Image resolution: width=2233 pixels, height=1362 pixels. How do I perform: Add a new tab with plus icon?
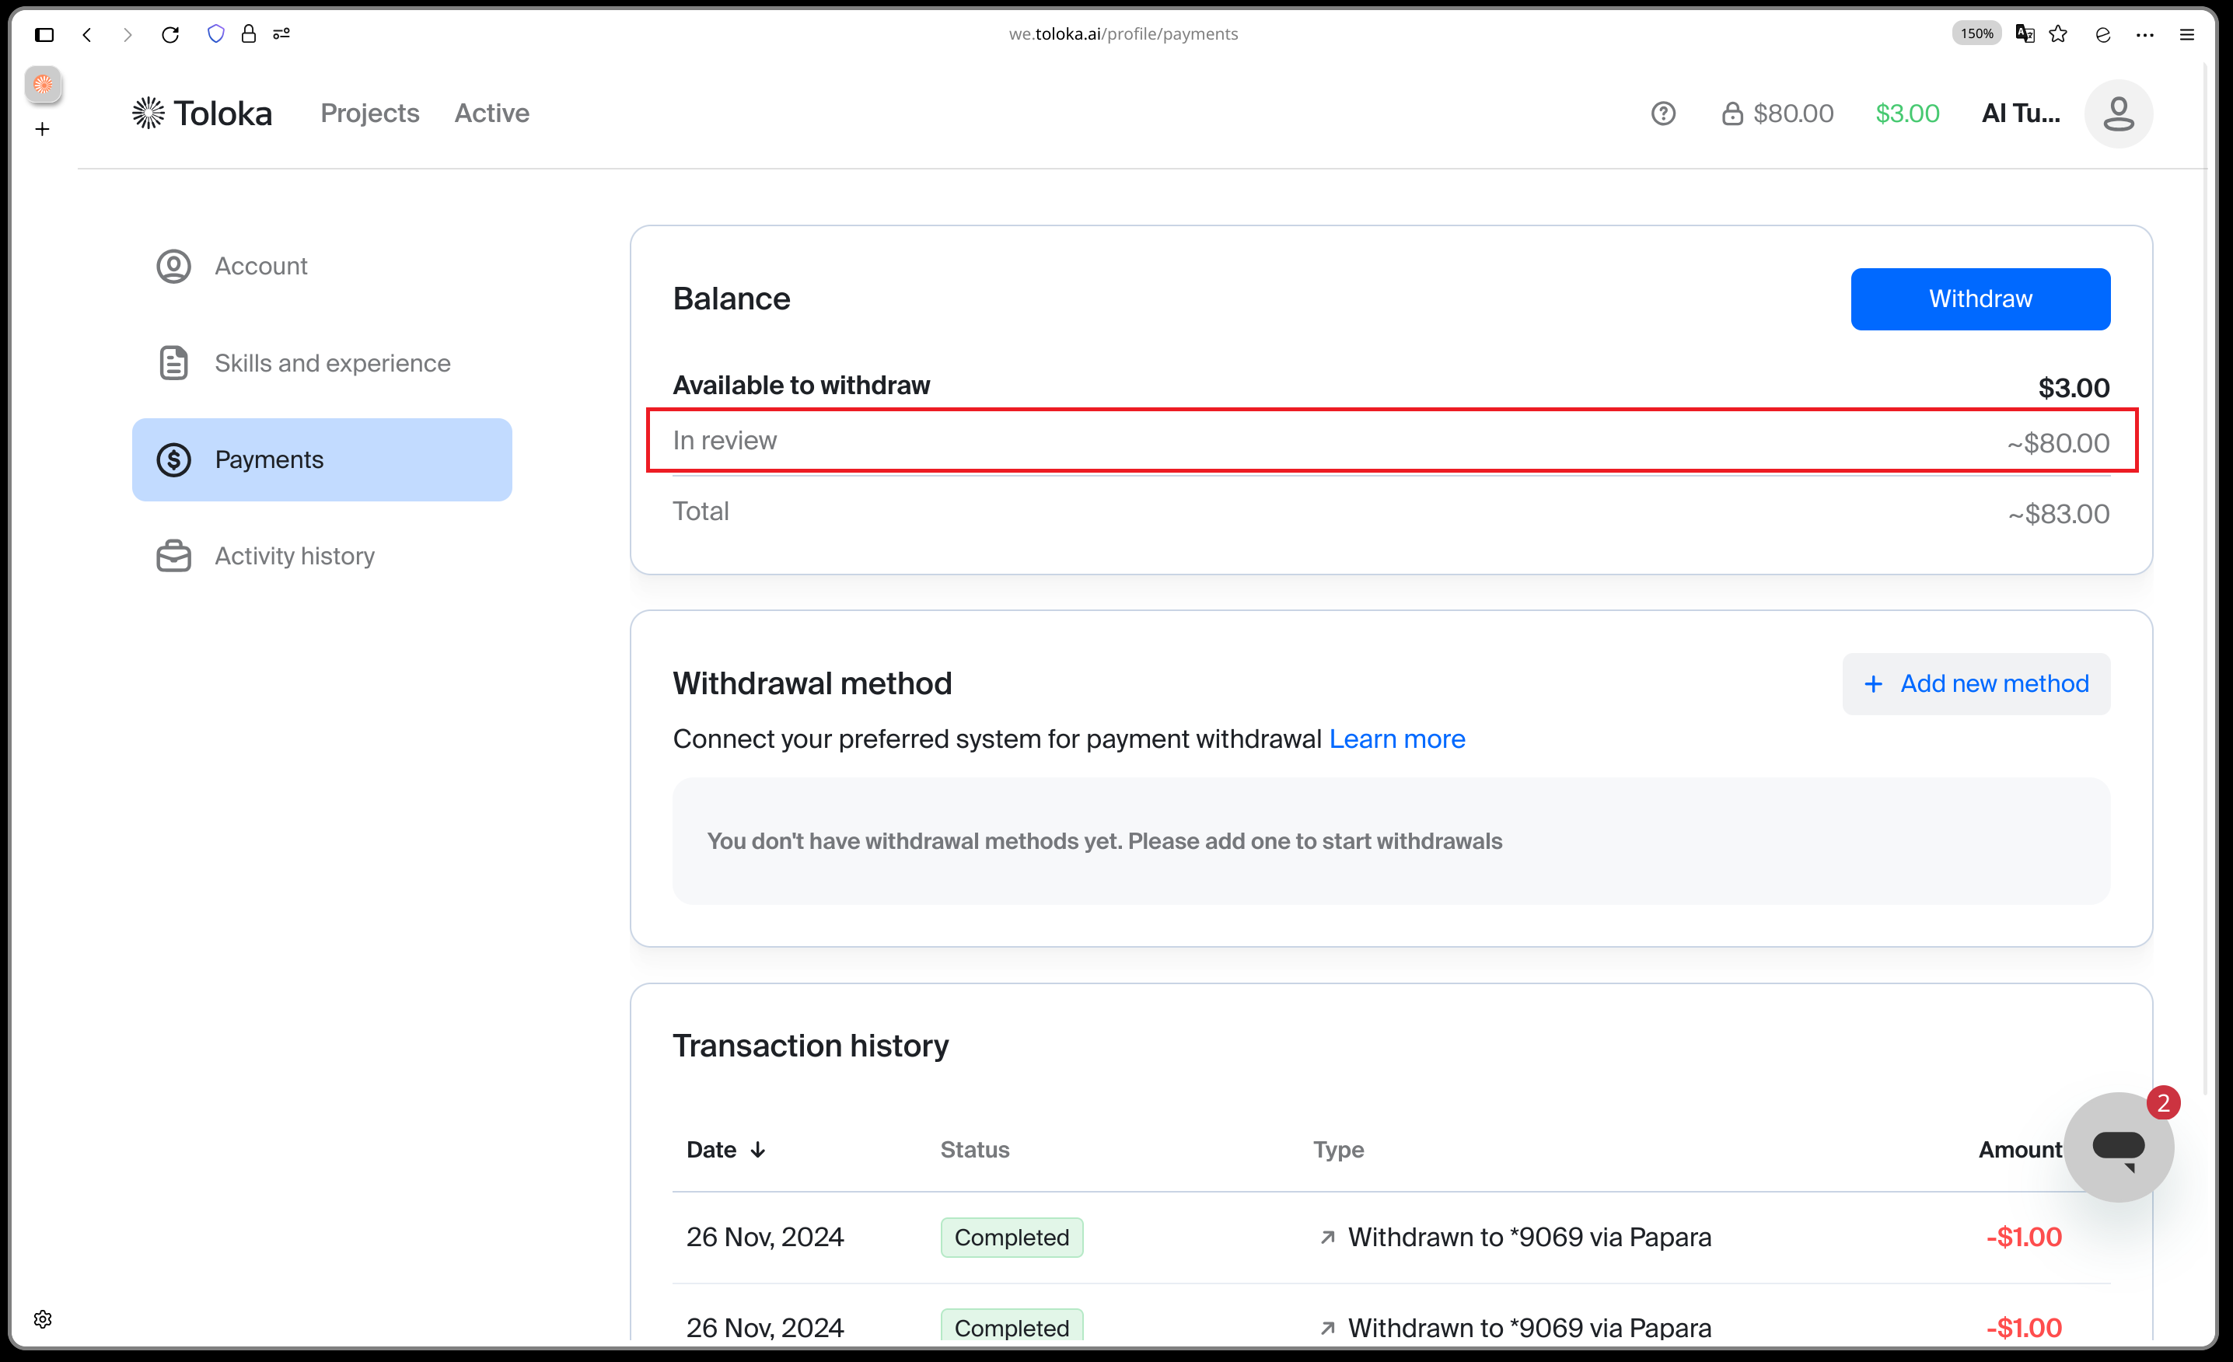coord(43,129)
